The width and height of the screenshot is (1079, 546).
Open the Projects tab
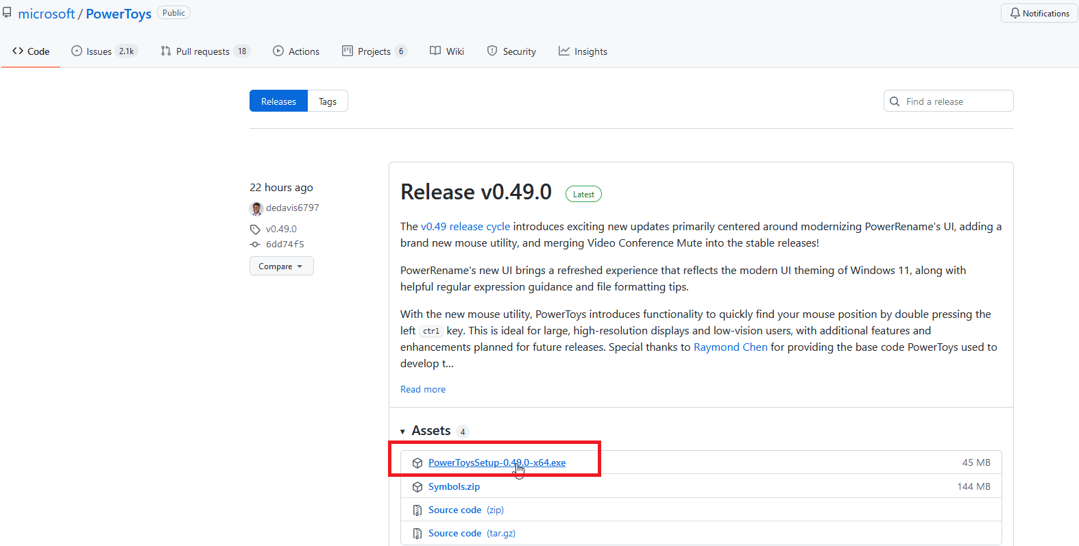[374, 51]
